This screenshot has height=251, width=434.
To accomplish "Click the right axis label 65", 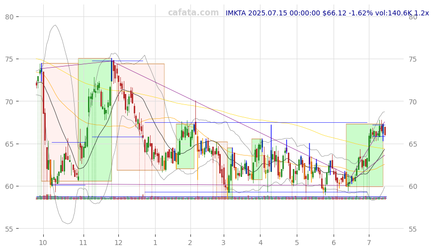I will tap(413, 144).
